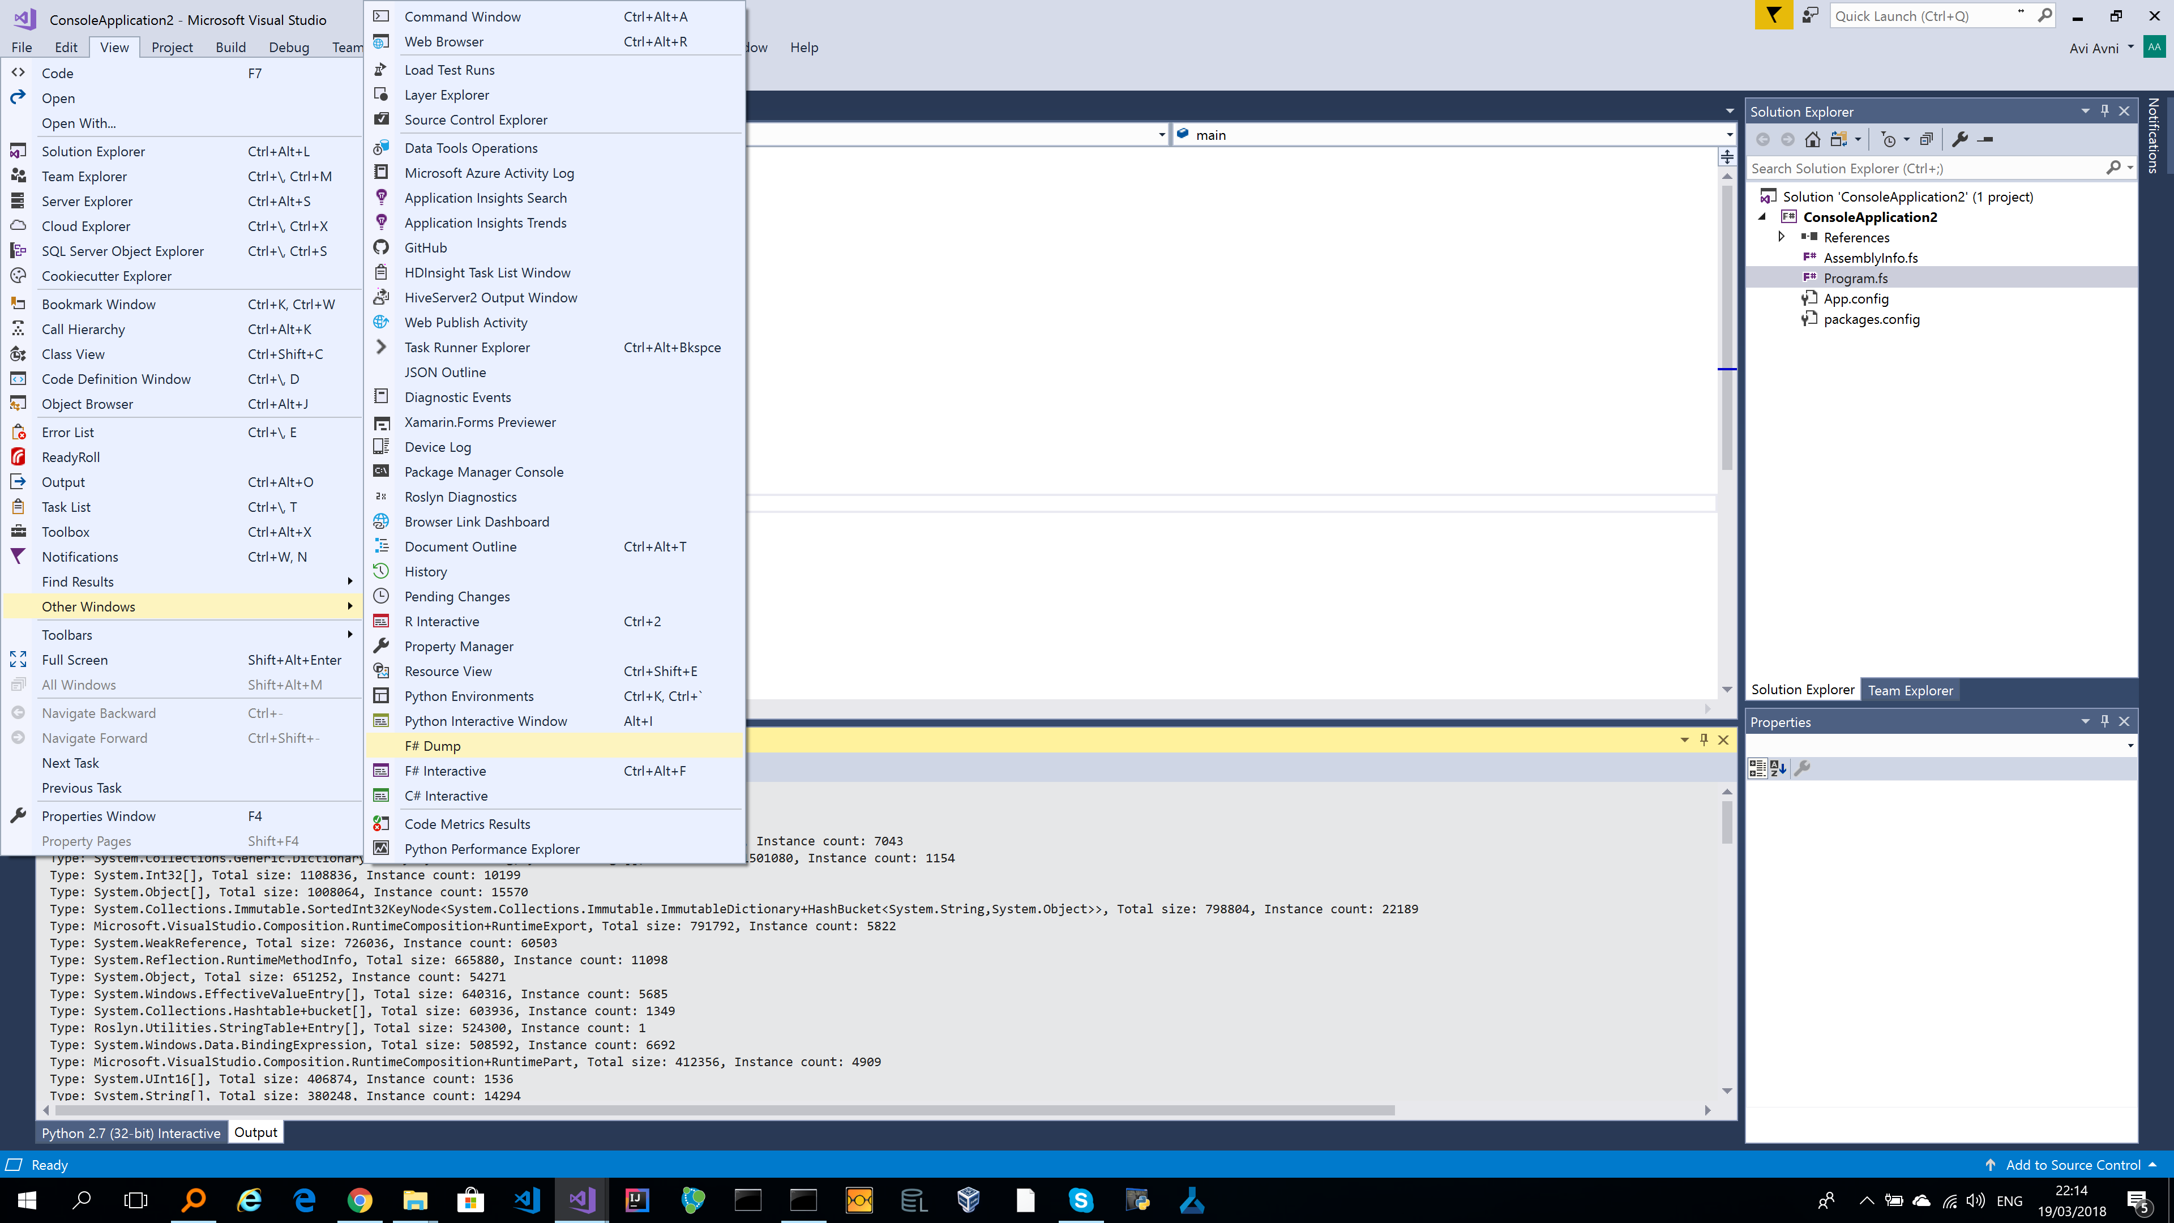Viewport: 2174px width, 1223px height.
Task: Collapse the ConsoleApplication2 project node
Action: (1762, 217)
